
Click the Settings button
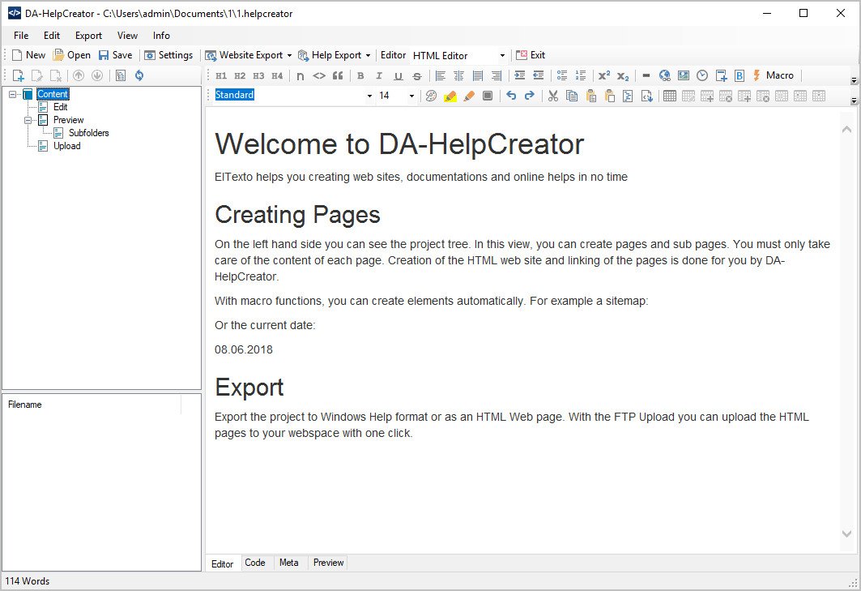(x=168, y=55)
